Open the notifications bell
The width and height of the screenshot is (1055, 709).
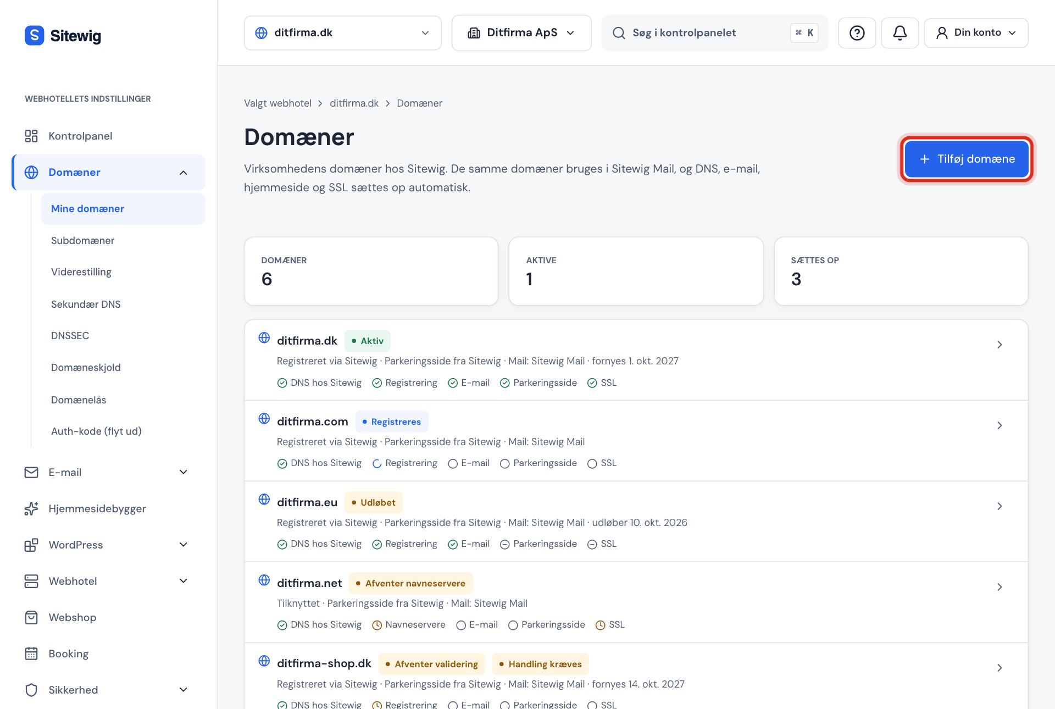(899, 33)
